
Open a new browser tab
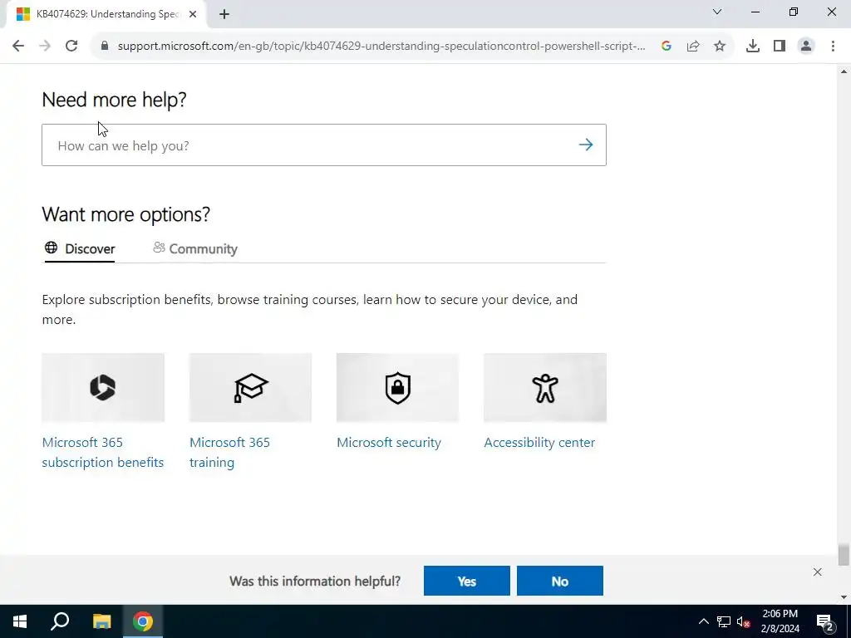click(224, 14)
